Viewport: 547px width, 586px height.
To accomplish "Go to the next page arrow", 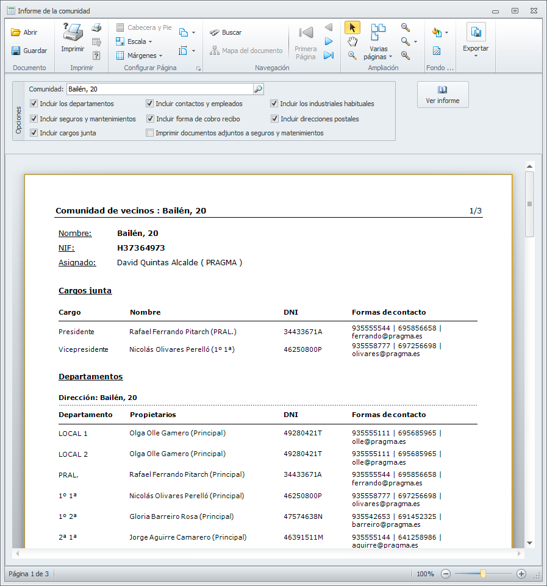I will pyautogui.click(x=329, y=41).
